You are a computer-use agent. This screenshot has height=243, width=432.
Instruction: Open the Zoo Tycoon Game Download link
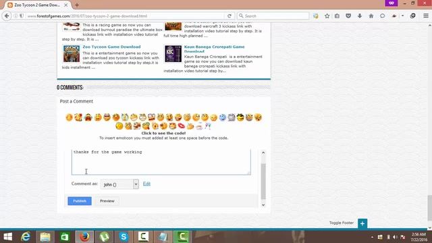111,47
